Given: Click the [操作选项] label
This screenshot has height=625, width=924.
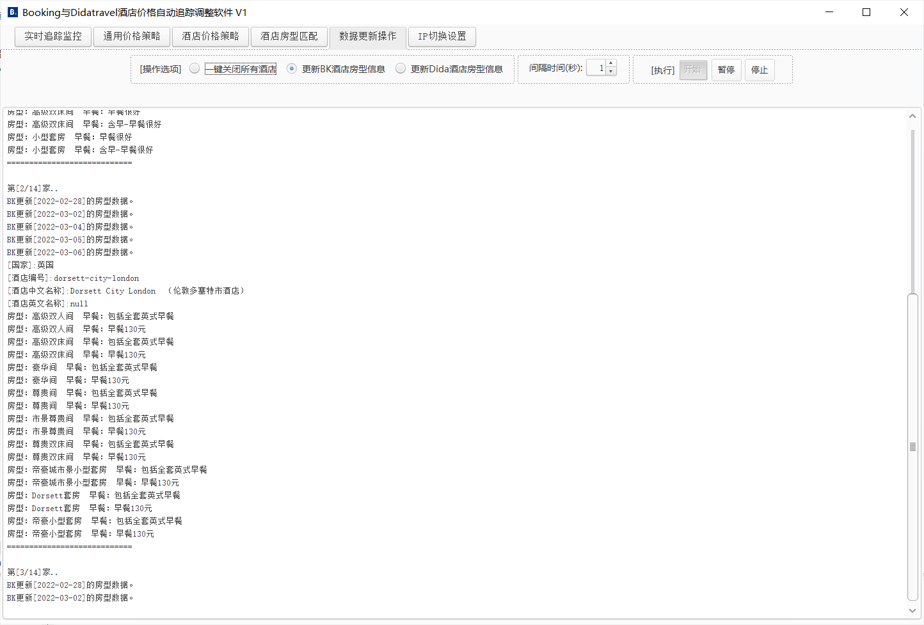Looking at the screenshot, I should point(161,69).
